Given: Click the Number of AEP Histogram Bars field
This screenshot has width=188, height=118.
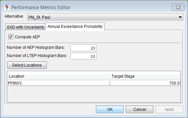Looking at the screenshot, I should coord(84,48).
